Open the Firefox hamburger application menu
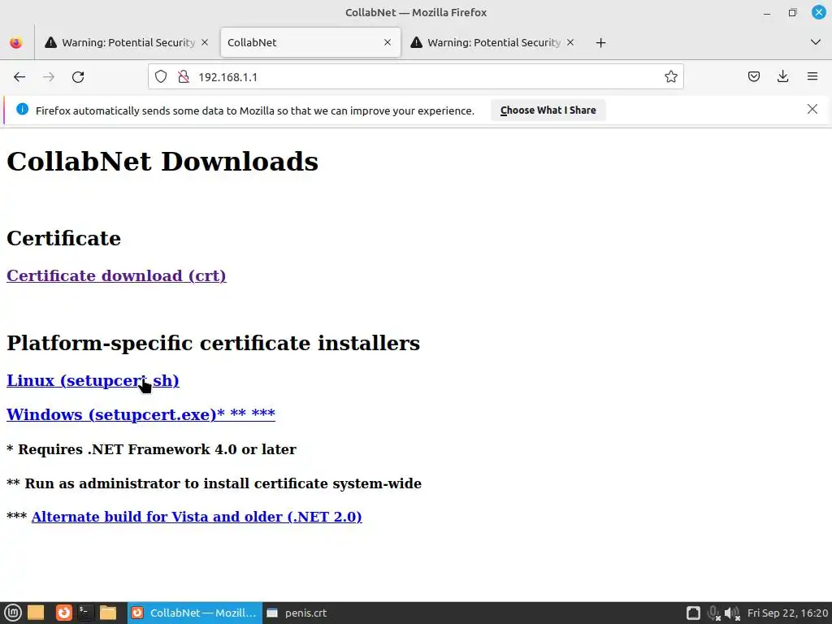Screen dimensions: 832x624 [x=812, y=77]
